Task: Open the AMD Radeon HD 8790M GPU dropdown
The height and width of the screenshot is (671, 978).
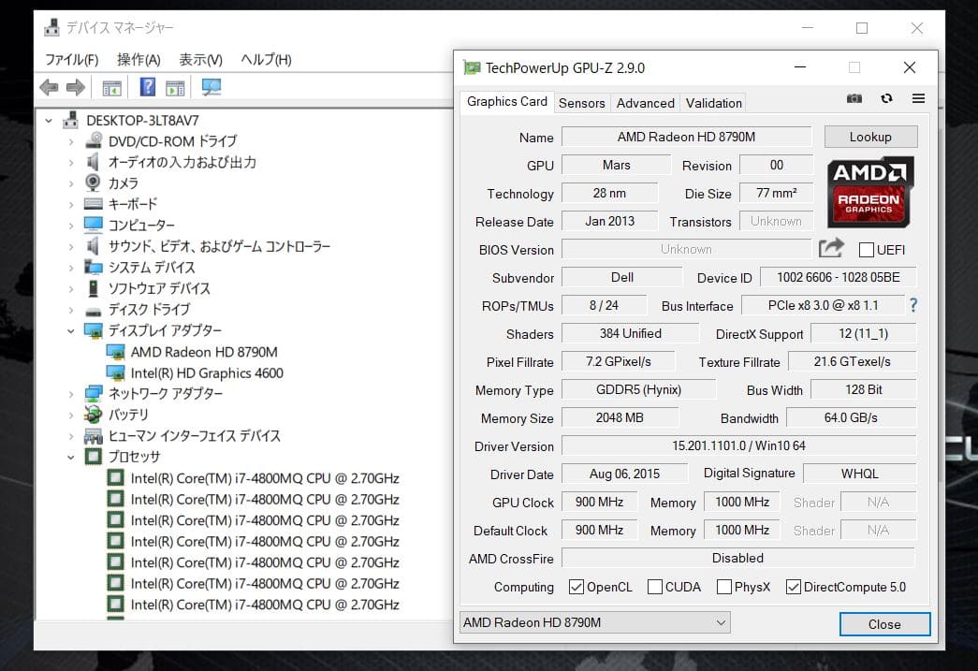Action: 595,622
